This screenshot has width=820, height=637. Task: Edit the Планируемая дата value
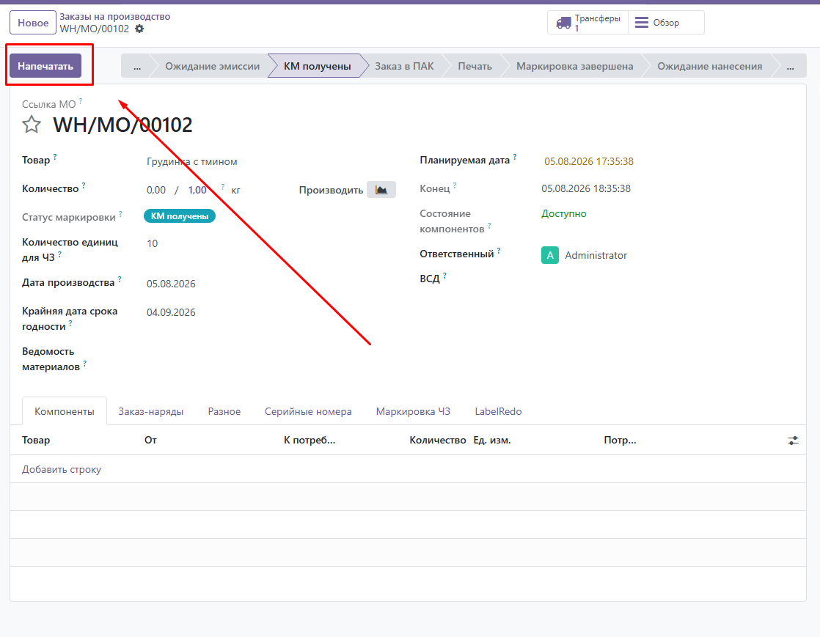(589, 161)
